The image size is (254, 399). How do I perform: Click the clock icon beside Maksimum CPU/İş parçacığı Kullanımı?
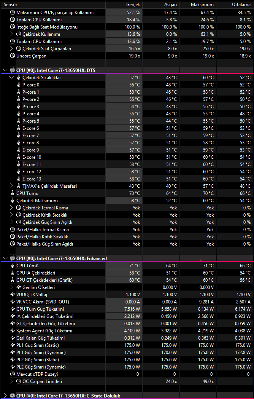13,12
